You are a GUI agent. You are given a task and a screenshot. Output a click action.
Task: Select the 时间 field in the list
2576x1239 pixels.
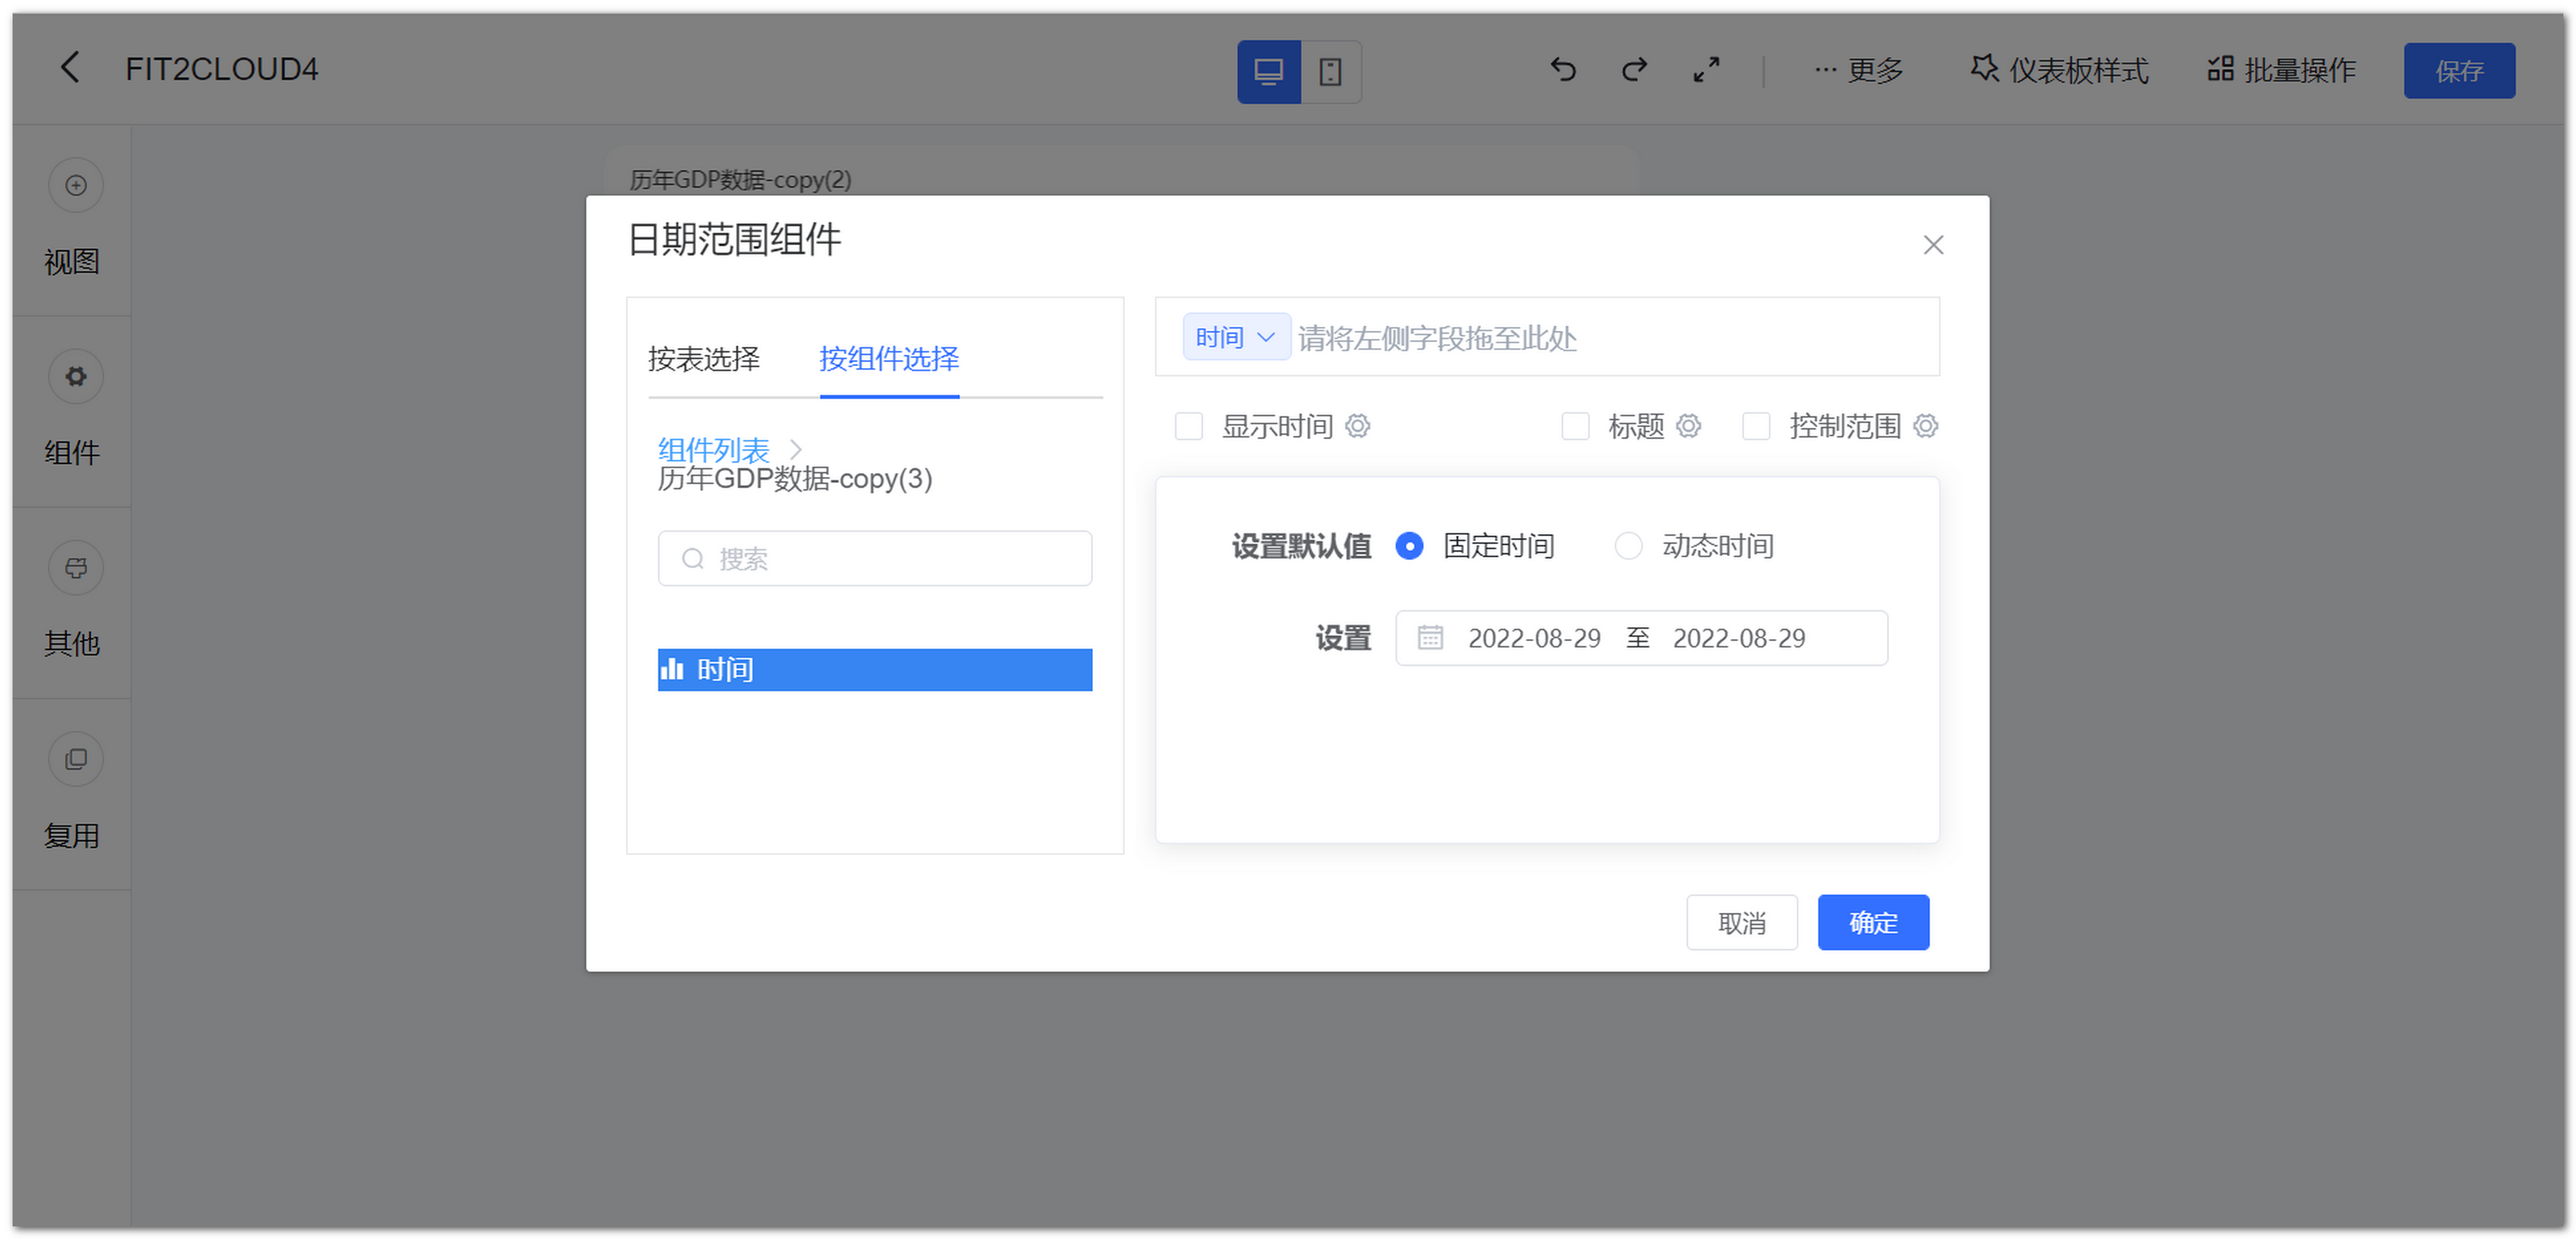874,669
